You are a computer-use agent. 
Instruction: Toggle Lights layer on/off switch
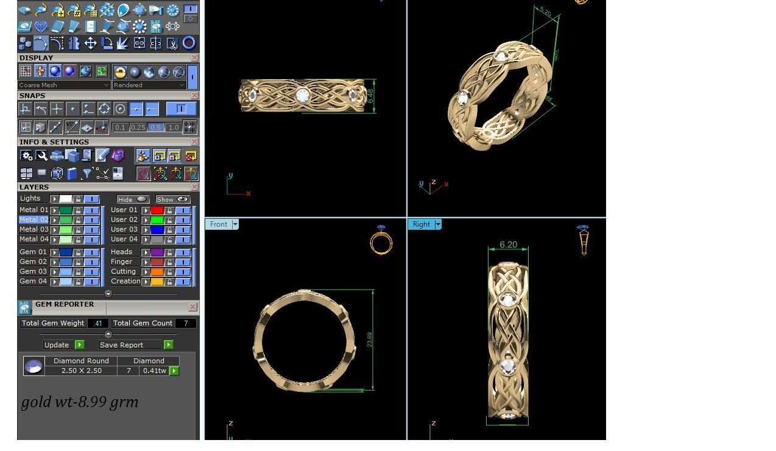coord(91,199)
